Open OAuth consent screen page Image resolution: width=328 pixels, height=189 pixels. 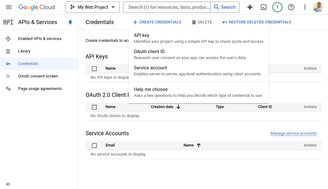(38, 76)
